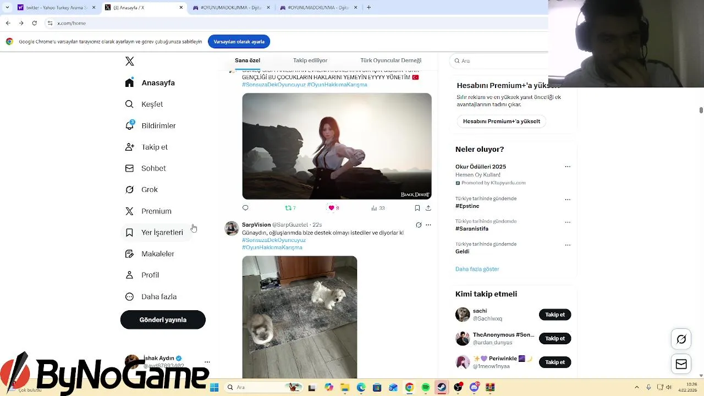Screen dimensions: 704x396
Task: Open Premium from sidebar
Action: tap(148, 211)
